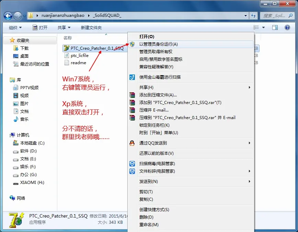Click the Kingsoft antivirus scan icon
This screenshot has height=232, width=298.
coord(132,77)
